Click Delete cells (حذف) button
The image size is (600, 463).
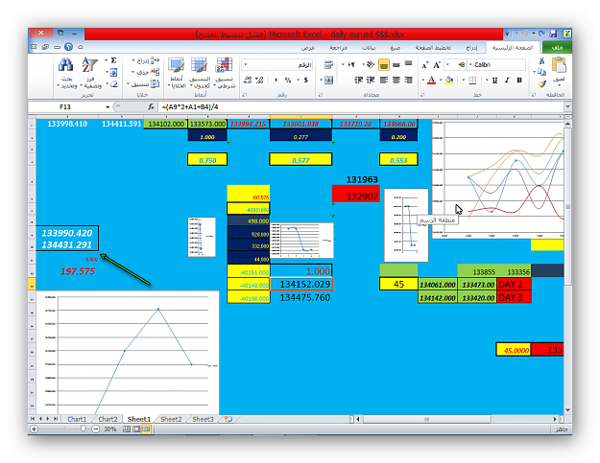(x=145, y=72)
